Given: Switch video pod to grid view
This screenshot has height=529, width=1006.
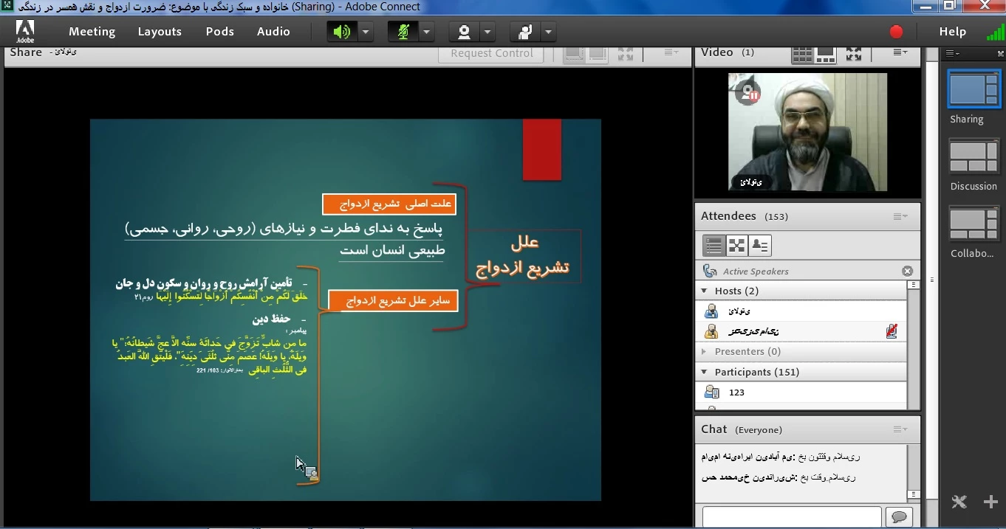Looking at the screenshot, I should (802, 54).
